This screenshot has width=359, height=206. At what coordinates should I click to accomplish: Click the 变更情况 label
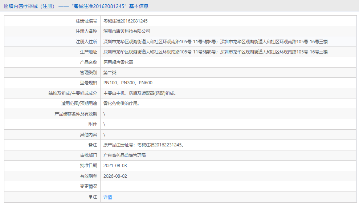[88, 186]
